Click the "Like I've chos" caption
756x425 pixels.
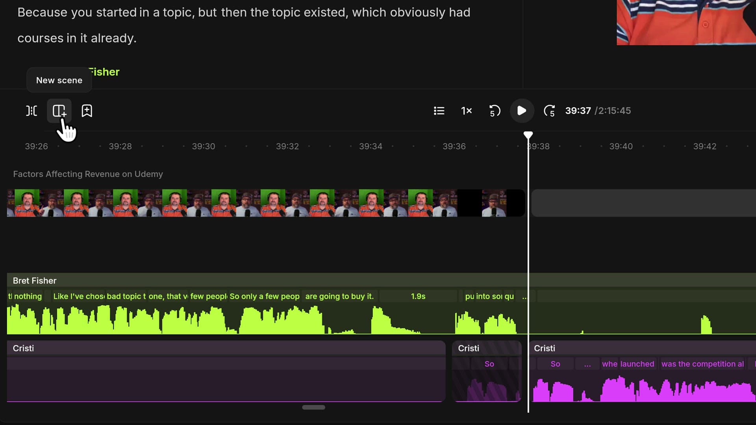pyautogui.click(x=79, y=296)
